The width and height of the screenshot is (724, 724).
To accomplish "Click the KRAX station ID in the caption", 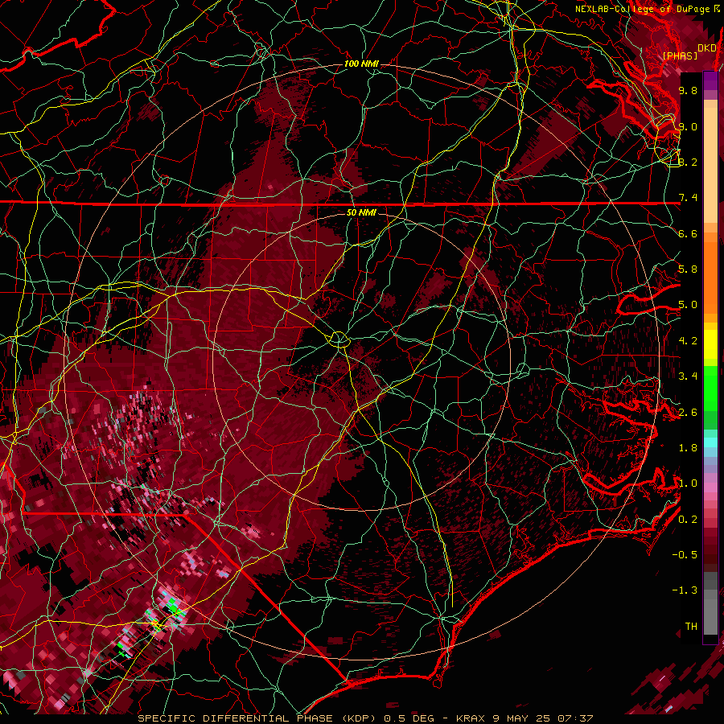I will pos(471,718).
